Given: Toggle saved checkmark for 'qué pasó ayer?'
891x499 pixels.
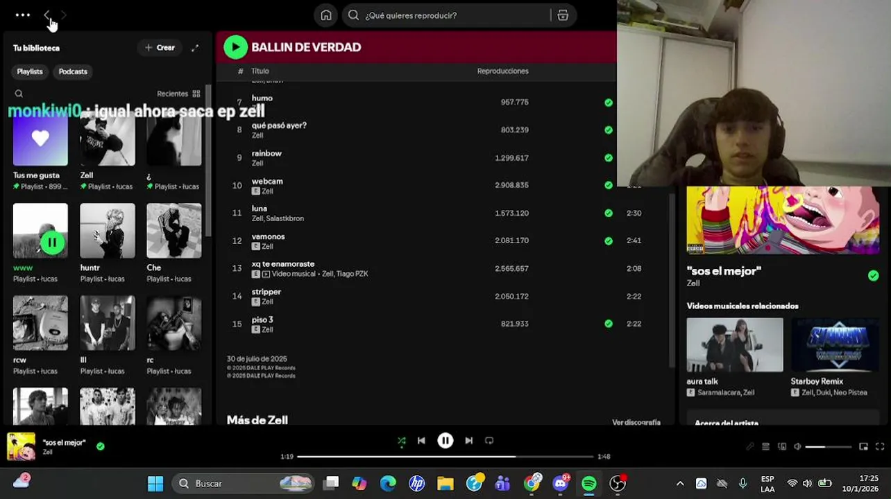Looking at the screenshot, I should click(x=609, y=130).
